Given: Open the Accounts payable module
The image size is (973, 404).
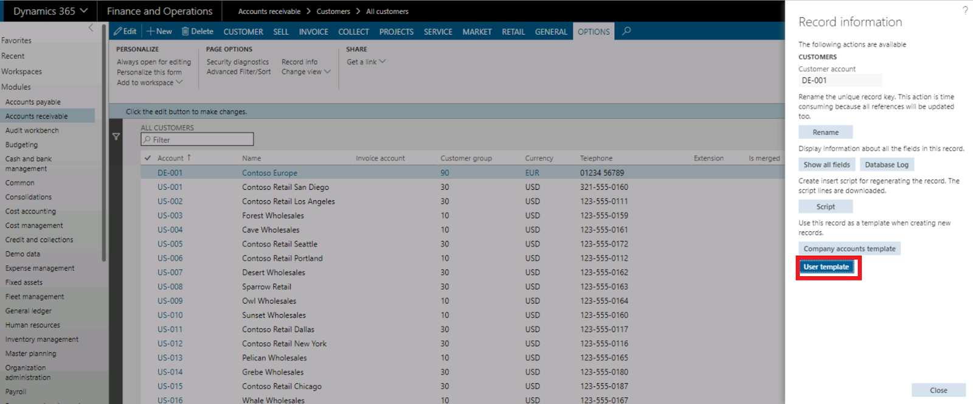Looking at the screenshot, I should [33, 102].
